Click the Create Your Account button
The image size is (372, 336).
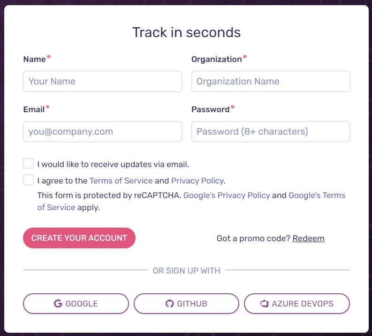coord(79,238)
